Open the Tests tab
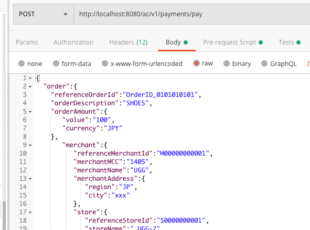The image size is (310, 230). click(290, 42)
